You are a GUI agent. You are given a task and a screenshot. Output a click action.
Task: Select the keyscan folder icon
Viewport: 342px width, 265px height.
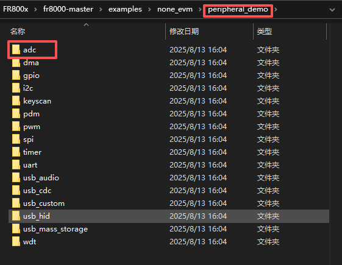tap(16, 101)
